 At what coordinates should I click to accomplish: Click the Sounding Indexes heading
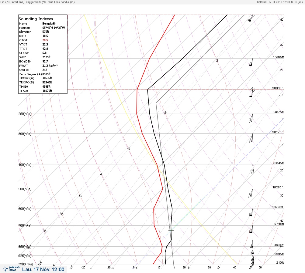click(x=36, y=19)
